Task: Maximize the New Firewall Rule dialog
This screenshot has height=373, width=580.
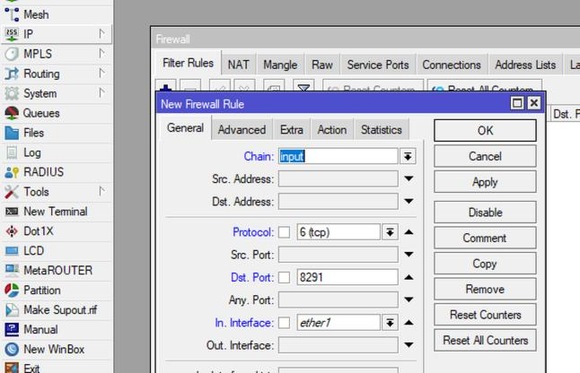Action: click(517, 103)
